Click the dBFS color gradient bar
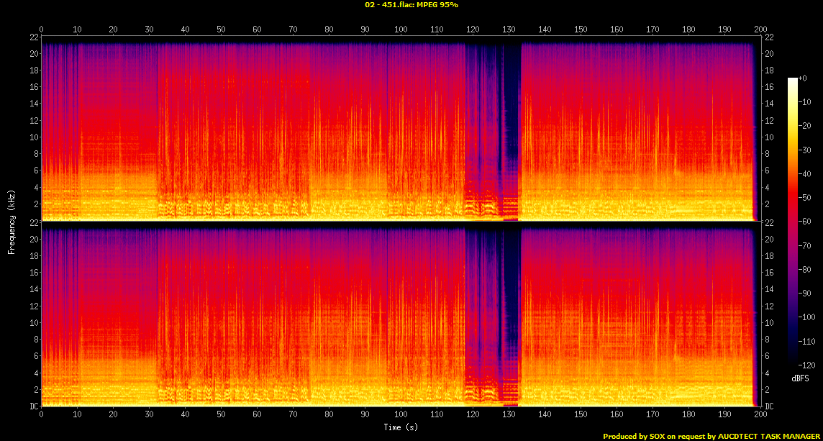This screenshot has width=823, height=441. 793,222
